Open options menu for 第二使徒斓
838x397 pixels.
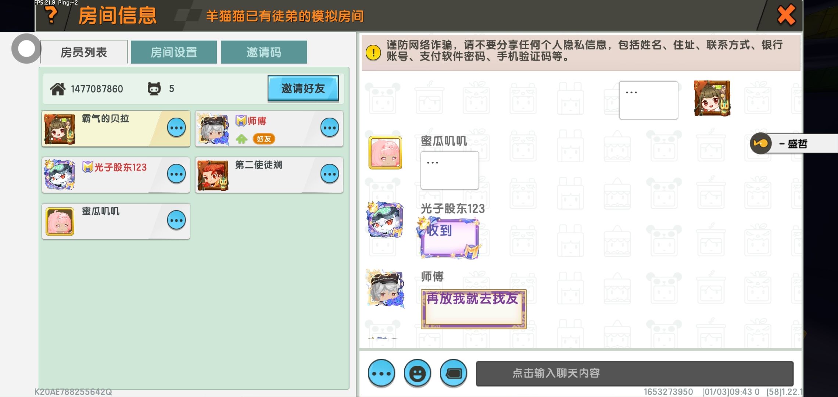(x=330, y=174)
